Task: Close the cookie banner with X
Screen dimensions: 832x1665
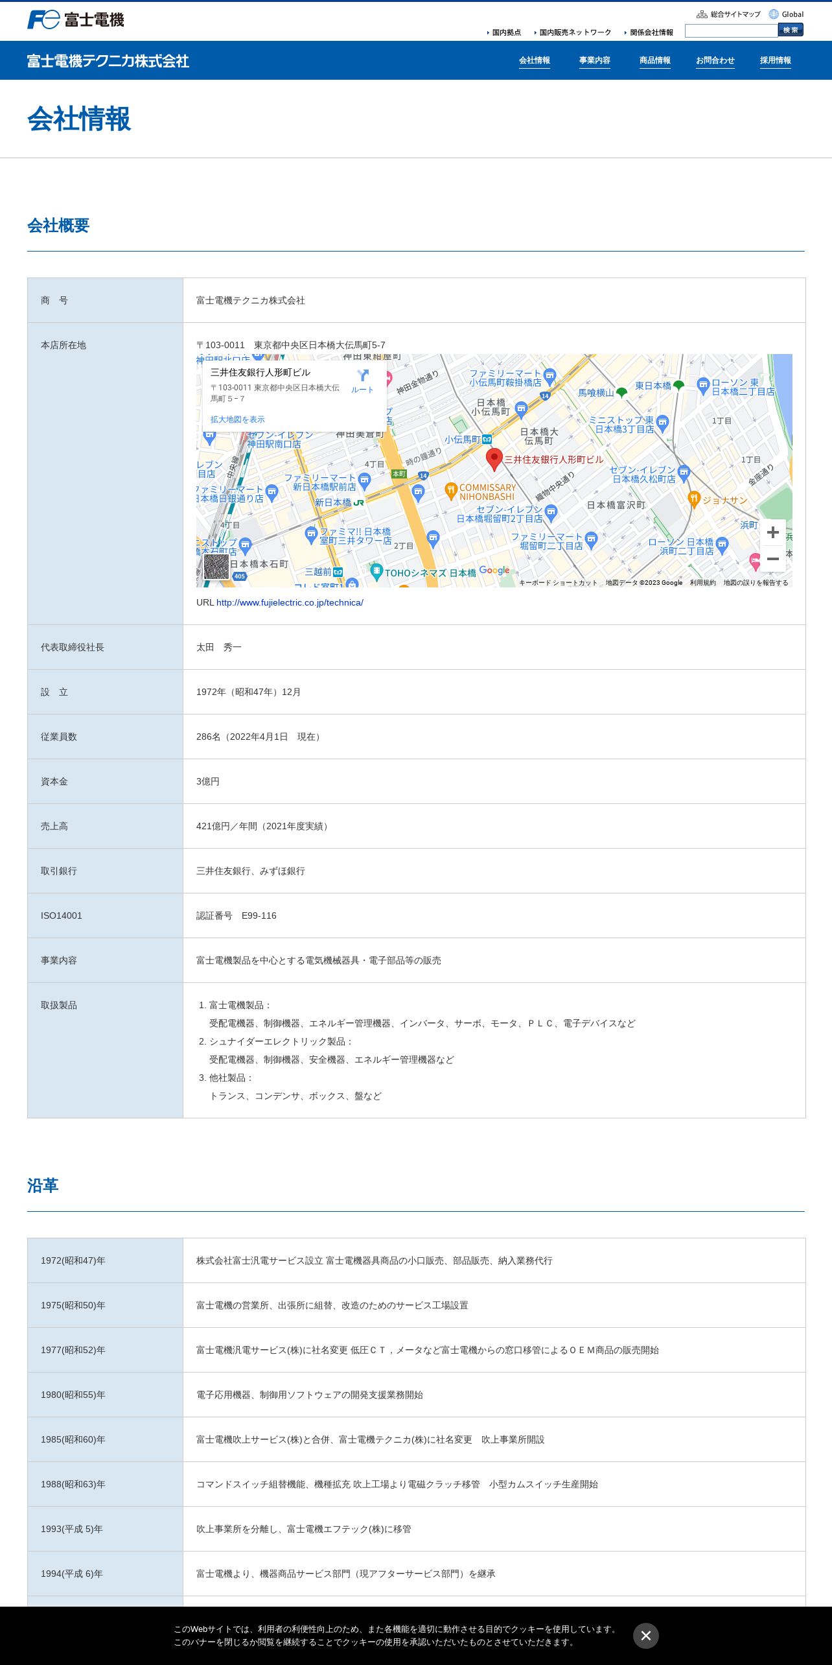Action: click(646, 1636)
